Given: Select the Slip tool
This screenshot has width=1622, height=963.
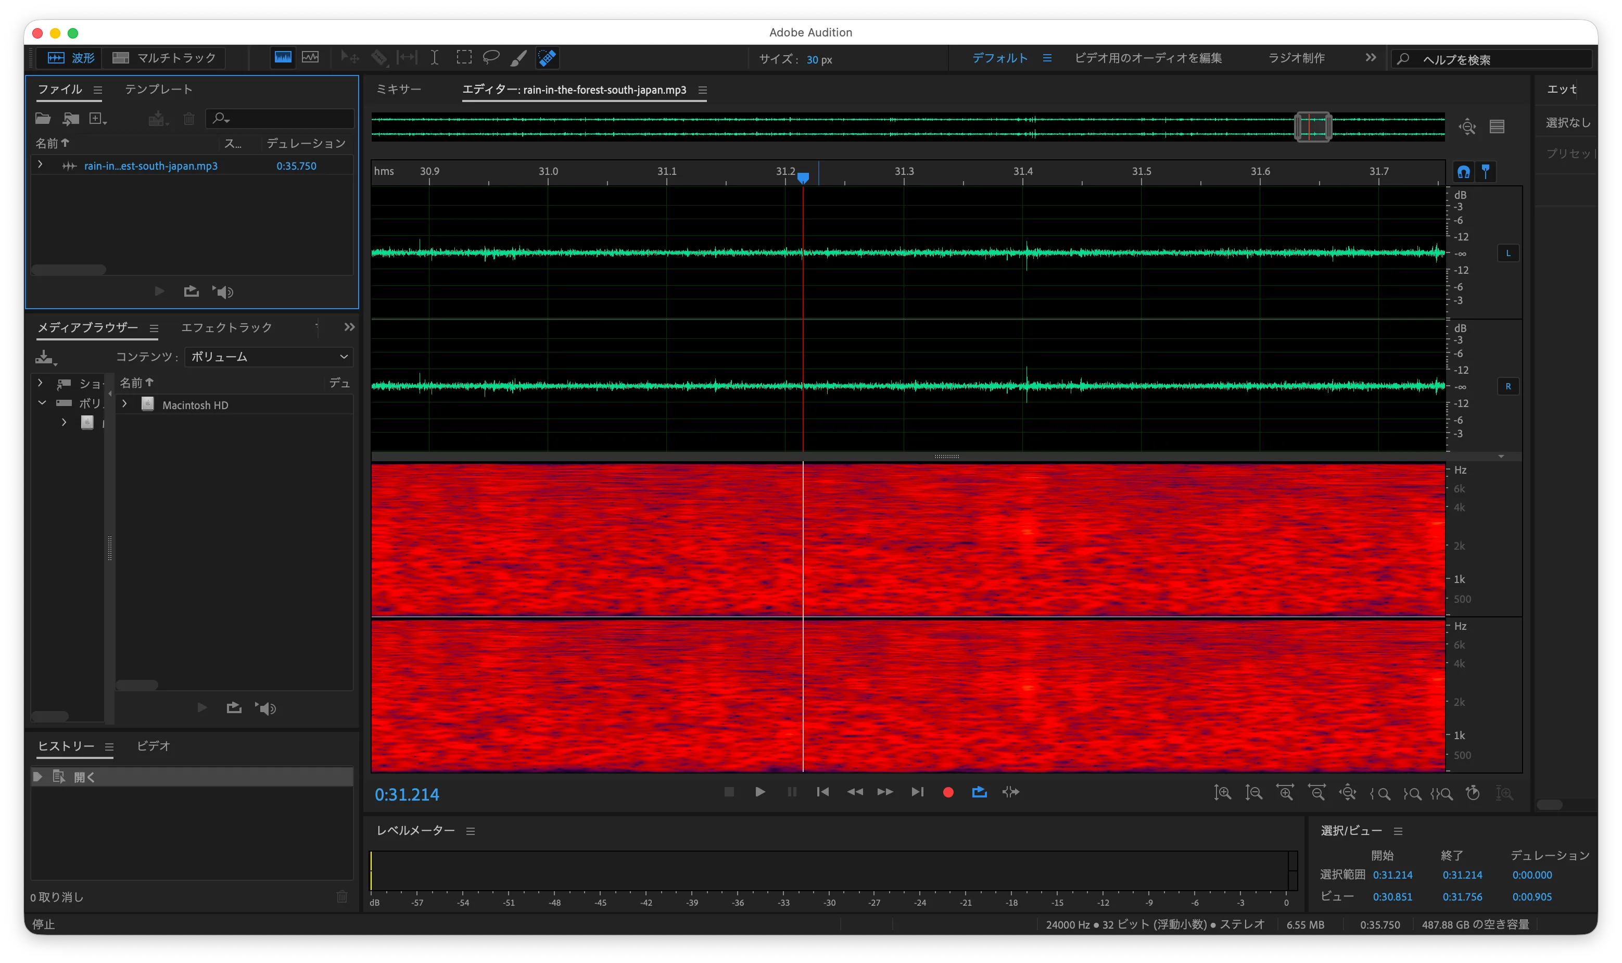Looking at the screenshot, I should click(407, 58).
